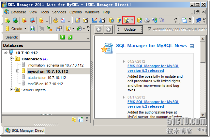Open the Windows menu

click(92, 12)
